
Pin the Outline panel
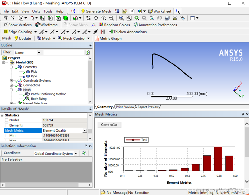click(x=90, y=45)
